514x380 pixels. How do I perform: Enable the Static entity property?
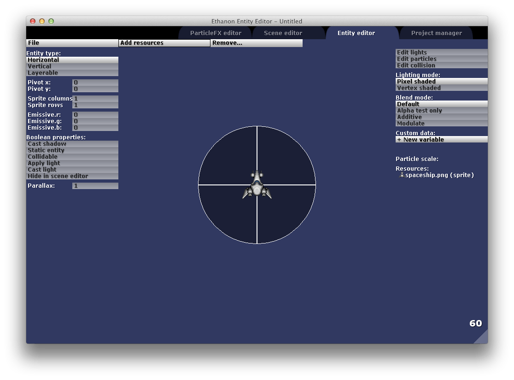point(72,150)
